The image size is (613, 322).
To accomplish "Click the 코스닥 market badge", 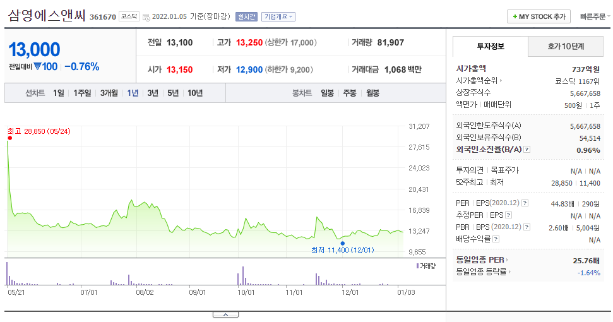I will click(129, 16).
